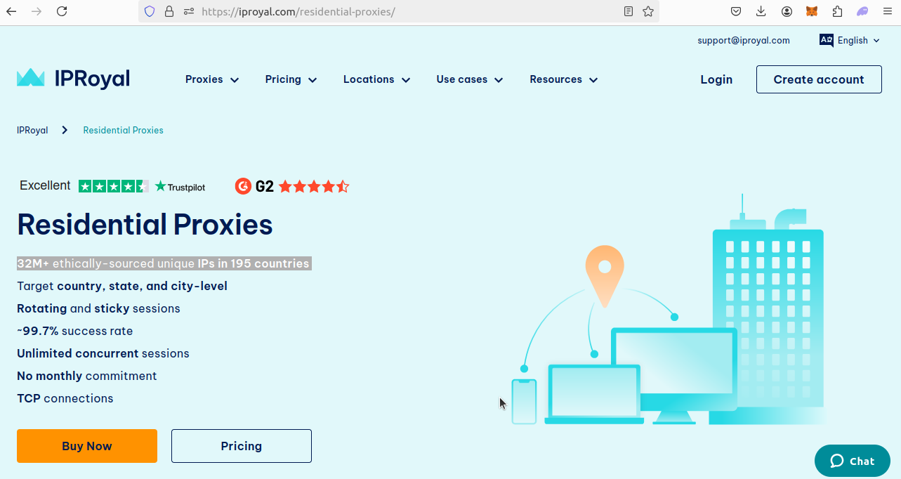Click the Login link
This screenshot has height=479, width=901.
click(716, 79)
